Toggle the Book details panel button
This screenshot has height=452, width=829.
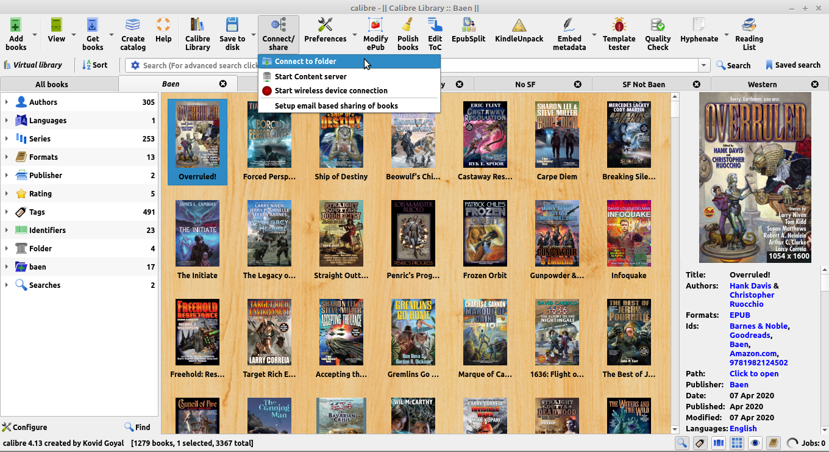(774, 443)
